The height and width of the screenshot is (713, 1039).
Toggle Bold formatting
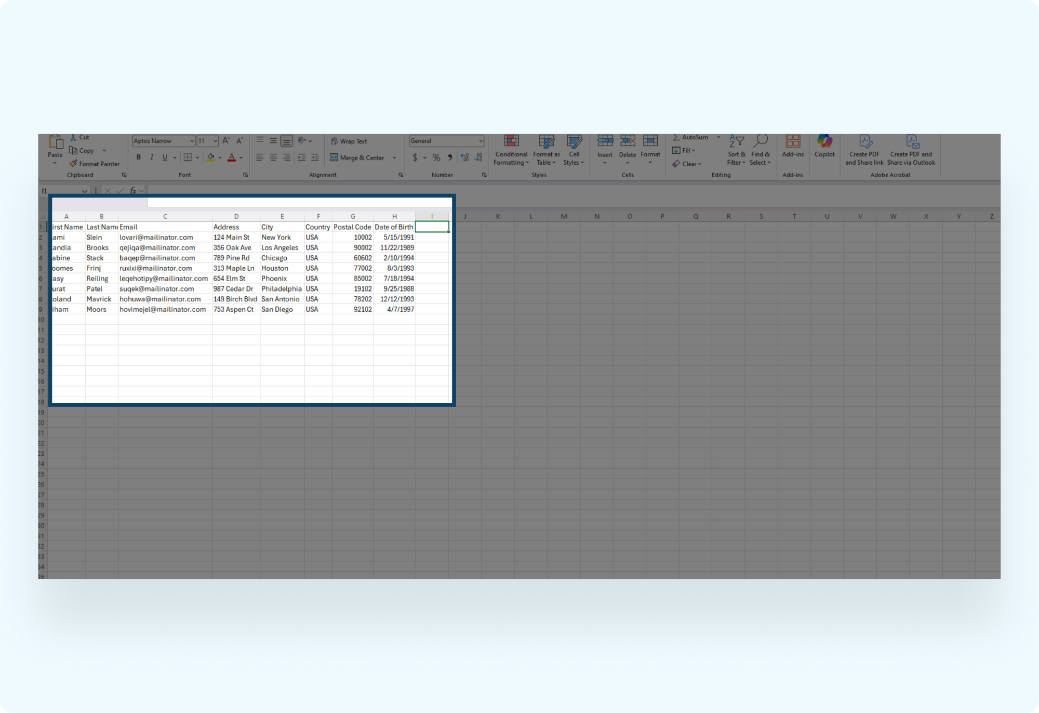click(138, 157)
